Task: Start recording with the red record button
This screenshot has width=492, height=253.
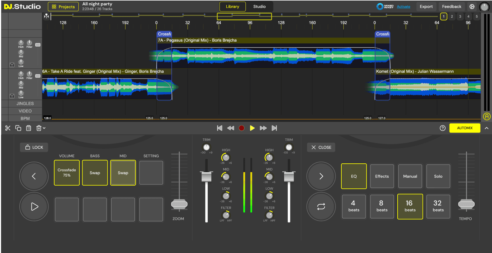Action: tap(241, 128)
